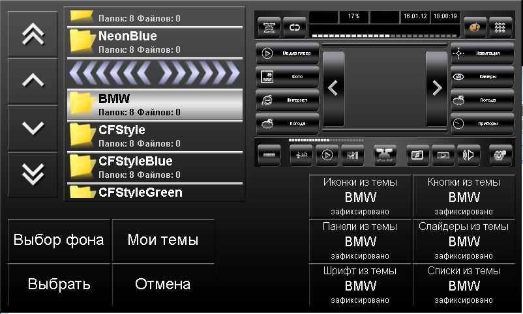Open the settings gears icon
The image size is (523, 314).
point(500,155)
